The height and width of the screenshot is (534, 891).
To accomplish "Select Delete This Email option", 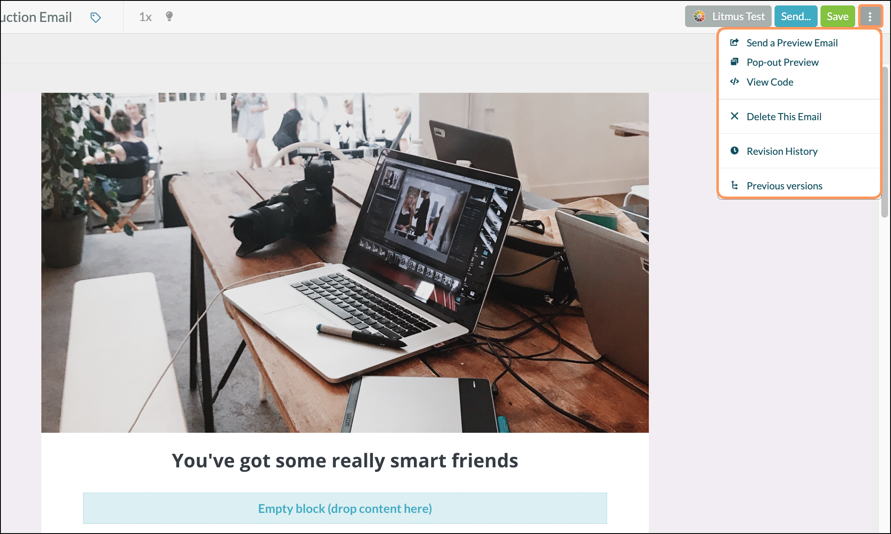I will (799, 116).
